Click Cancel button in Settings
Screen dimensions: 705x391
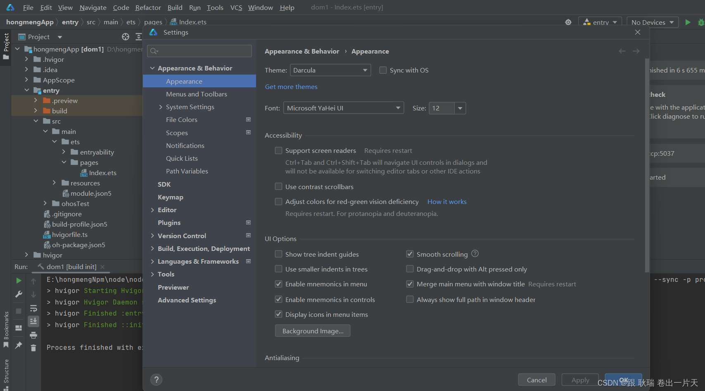536,380
